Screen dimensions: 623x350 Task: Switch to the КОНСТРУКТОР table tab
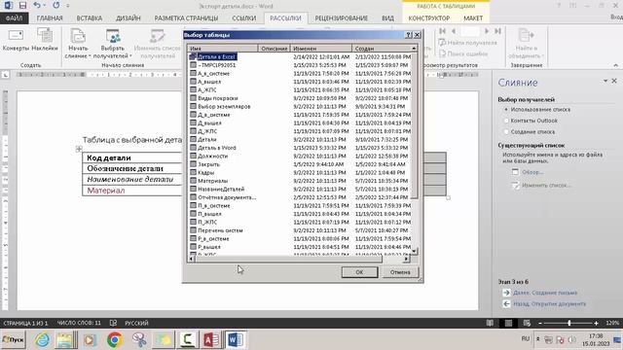429,18
